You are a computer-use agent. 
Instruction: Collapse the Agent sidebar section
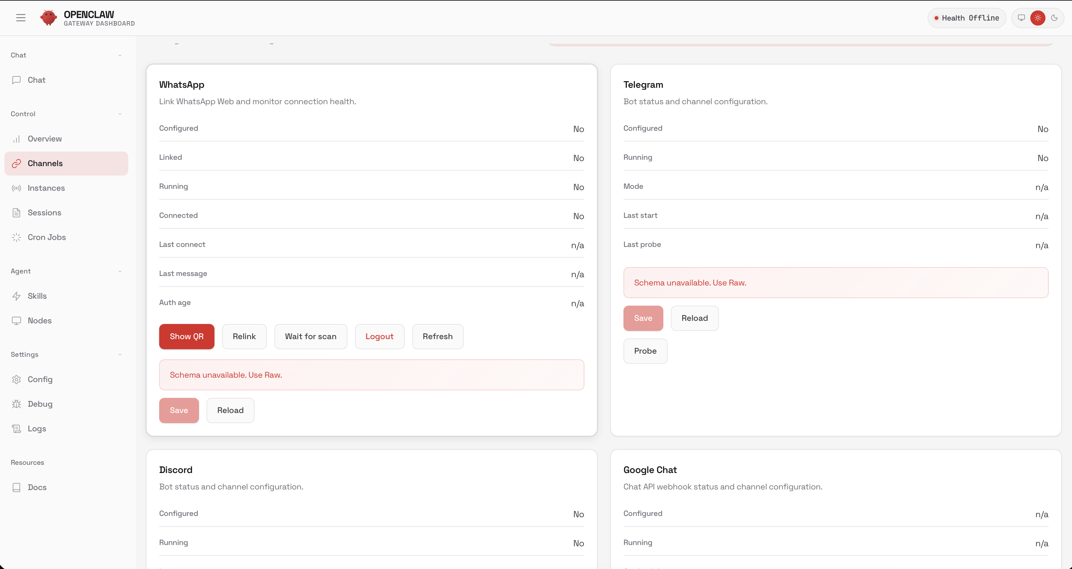tap(120, 271)
